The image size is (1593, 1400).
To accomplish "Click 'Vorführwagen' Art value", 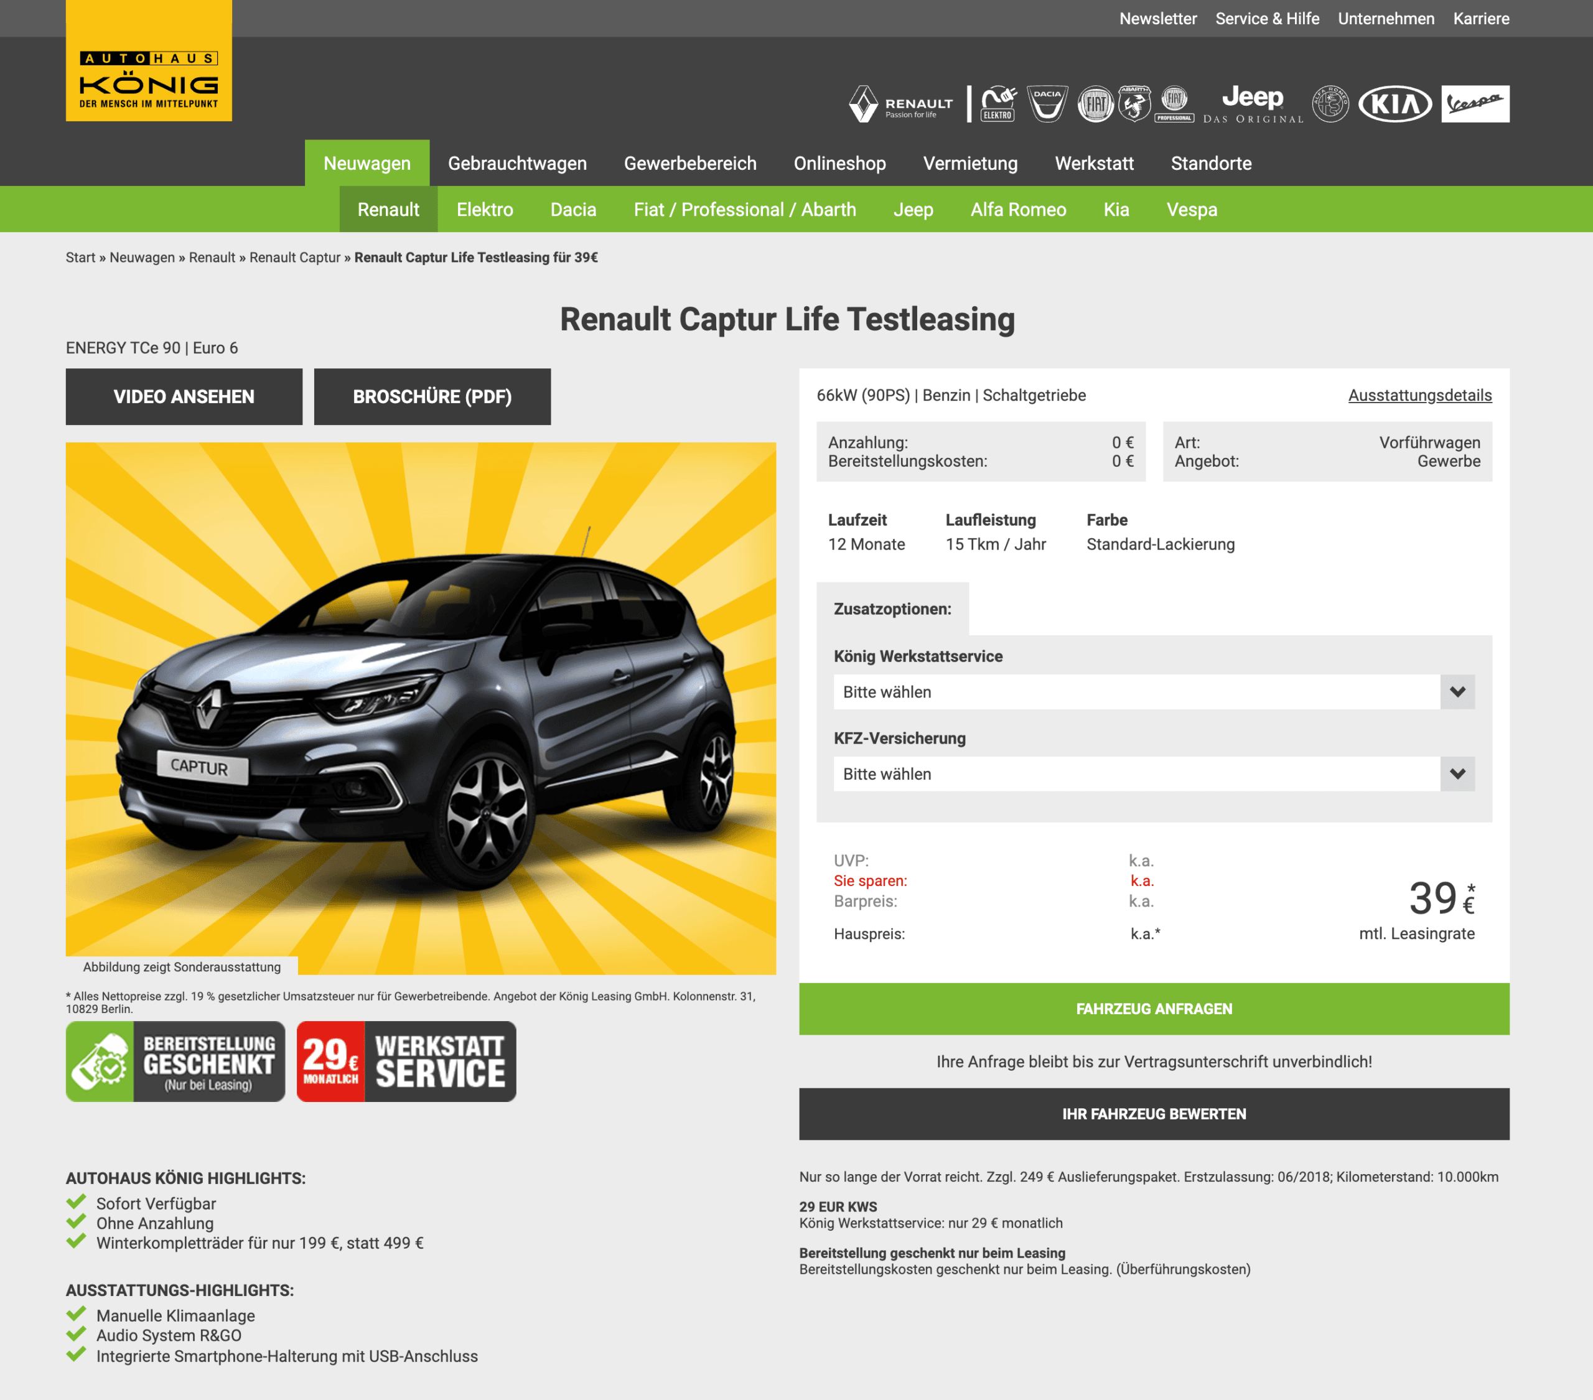I will click(x=1429, y=442).
